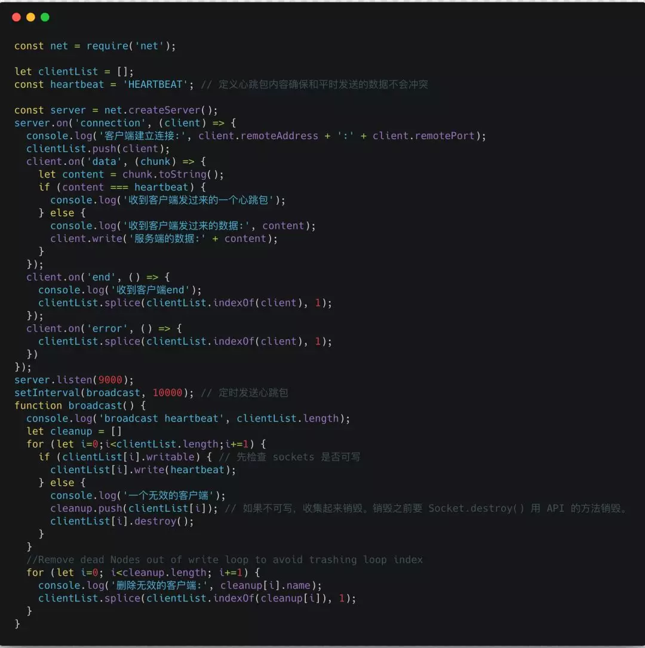The width and height of the screenshot is (645, 648).
Task: Select the line "clientList.push(client);"
Action: (98, 148)
